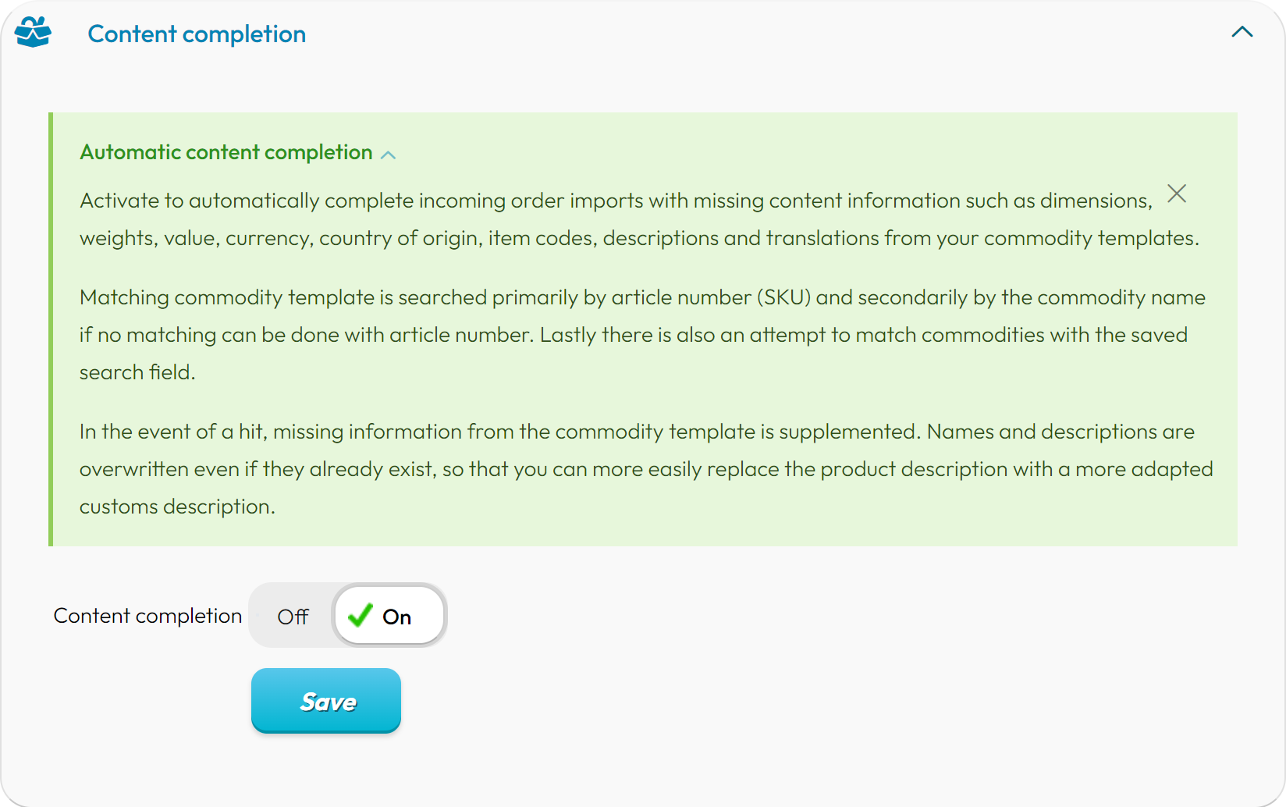Click the white pill knob of the toggle

(x=389, y=616)
